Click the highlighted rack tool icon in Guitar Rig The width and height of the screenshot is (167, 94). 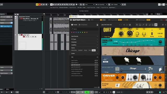156,25
